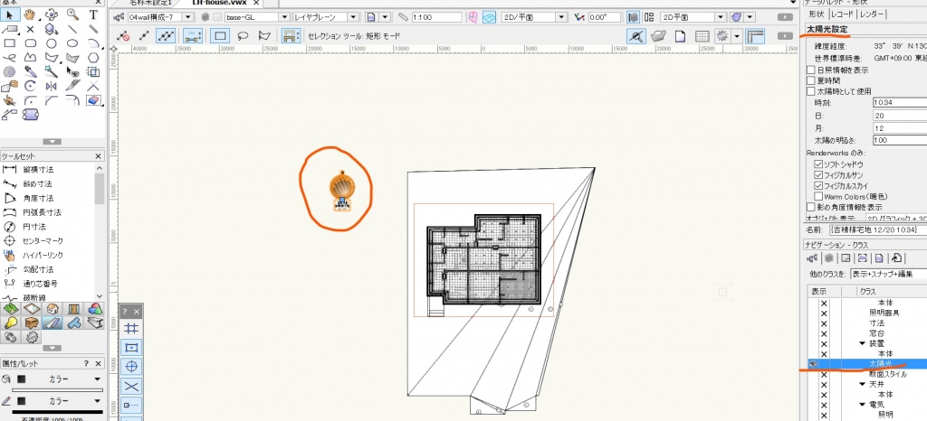The height and width of the screenshot is (421, 927).
Task: Uncheck the ソフトシャドウ option
Action: (818, 164)
